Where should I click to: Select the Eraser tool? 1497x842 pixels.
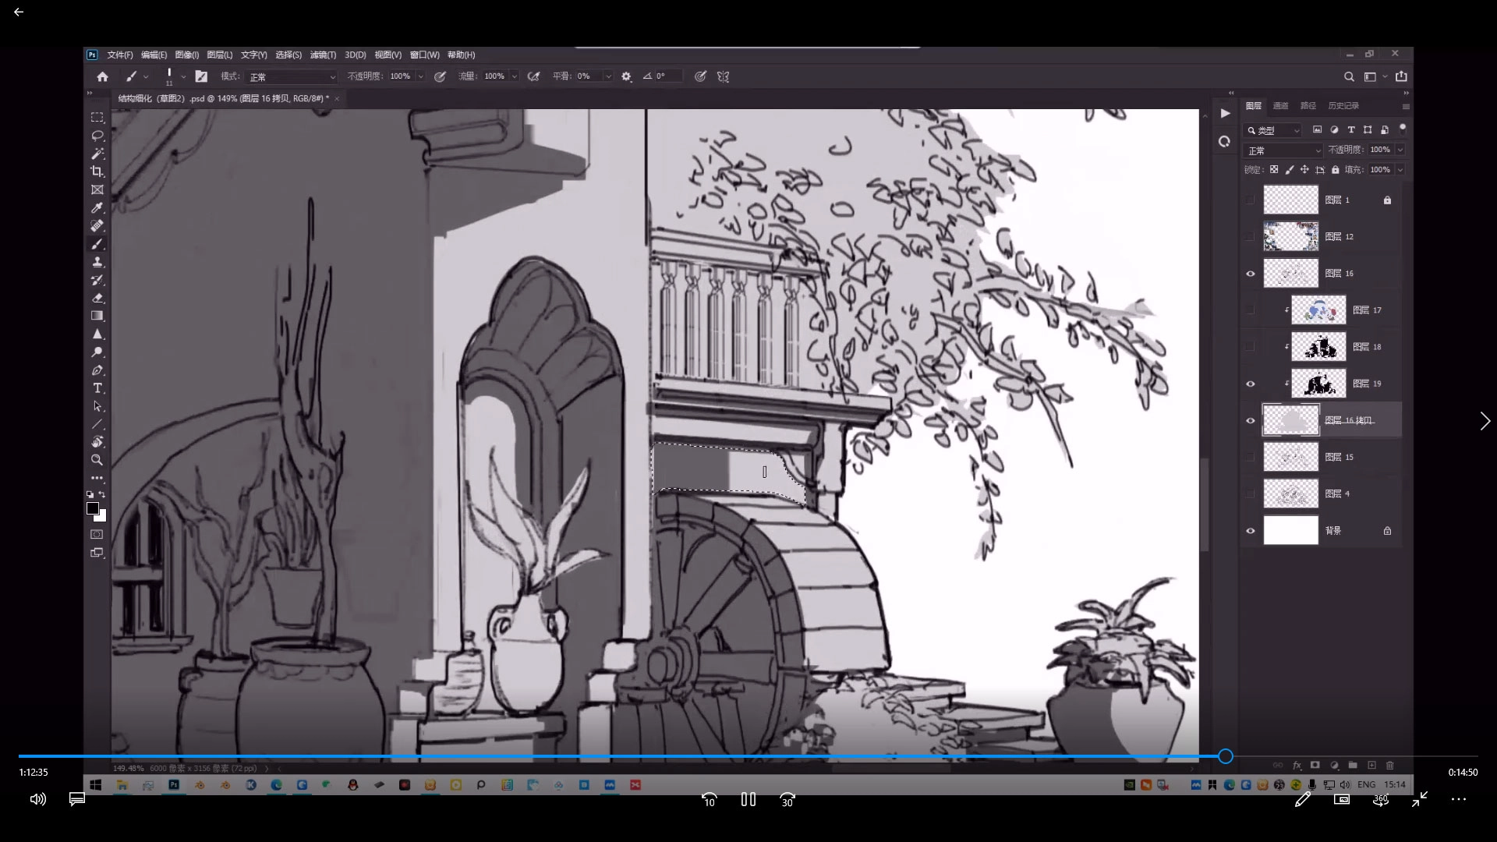click(x=97, y=298)
